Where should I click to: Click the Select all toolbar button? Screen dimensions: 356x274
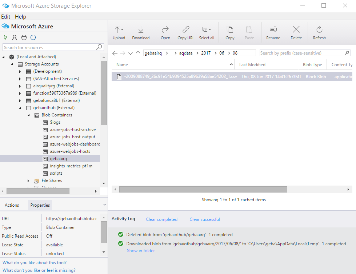206,32
